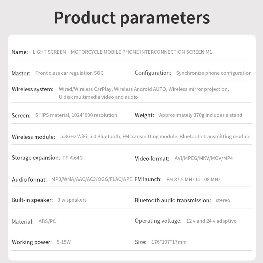Select the Storage expansion 'TF ≤64G' value
This screenshot has height=263, width=263.
[x=73, y=158]
